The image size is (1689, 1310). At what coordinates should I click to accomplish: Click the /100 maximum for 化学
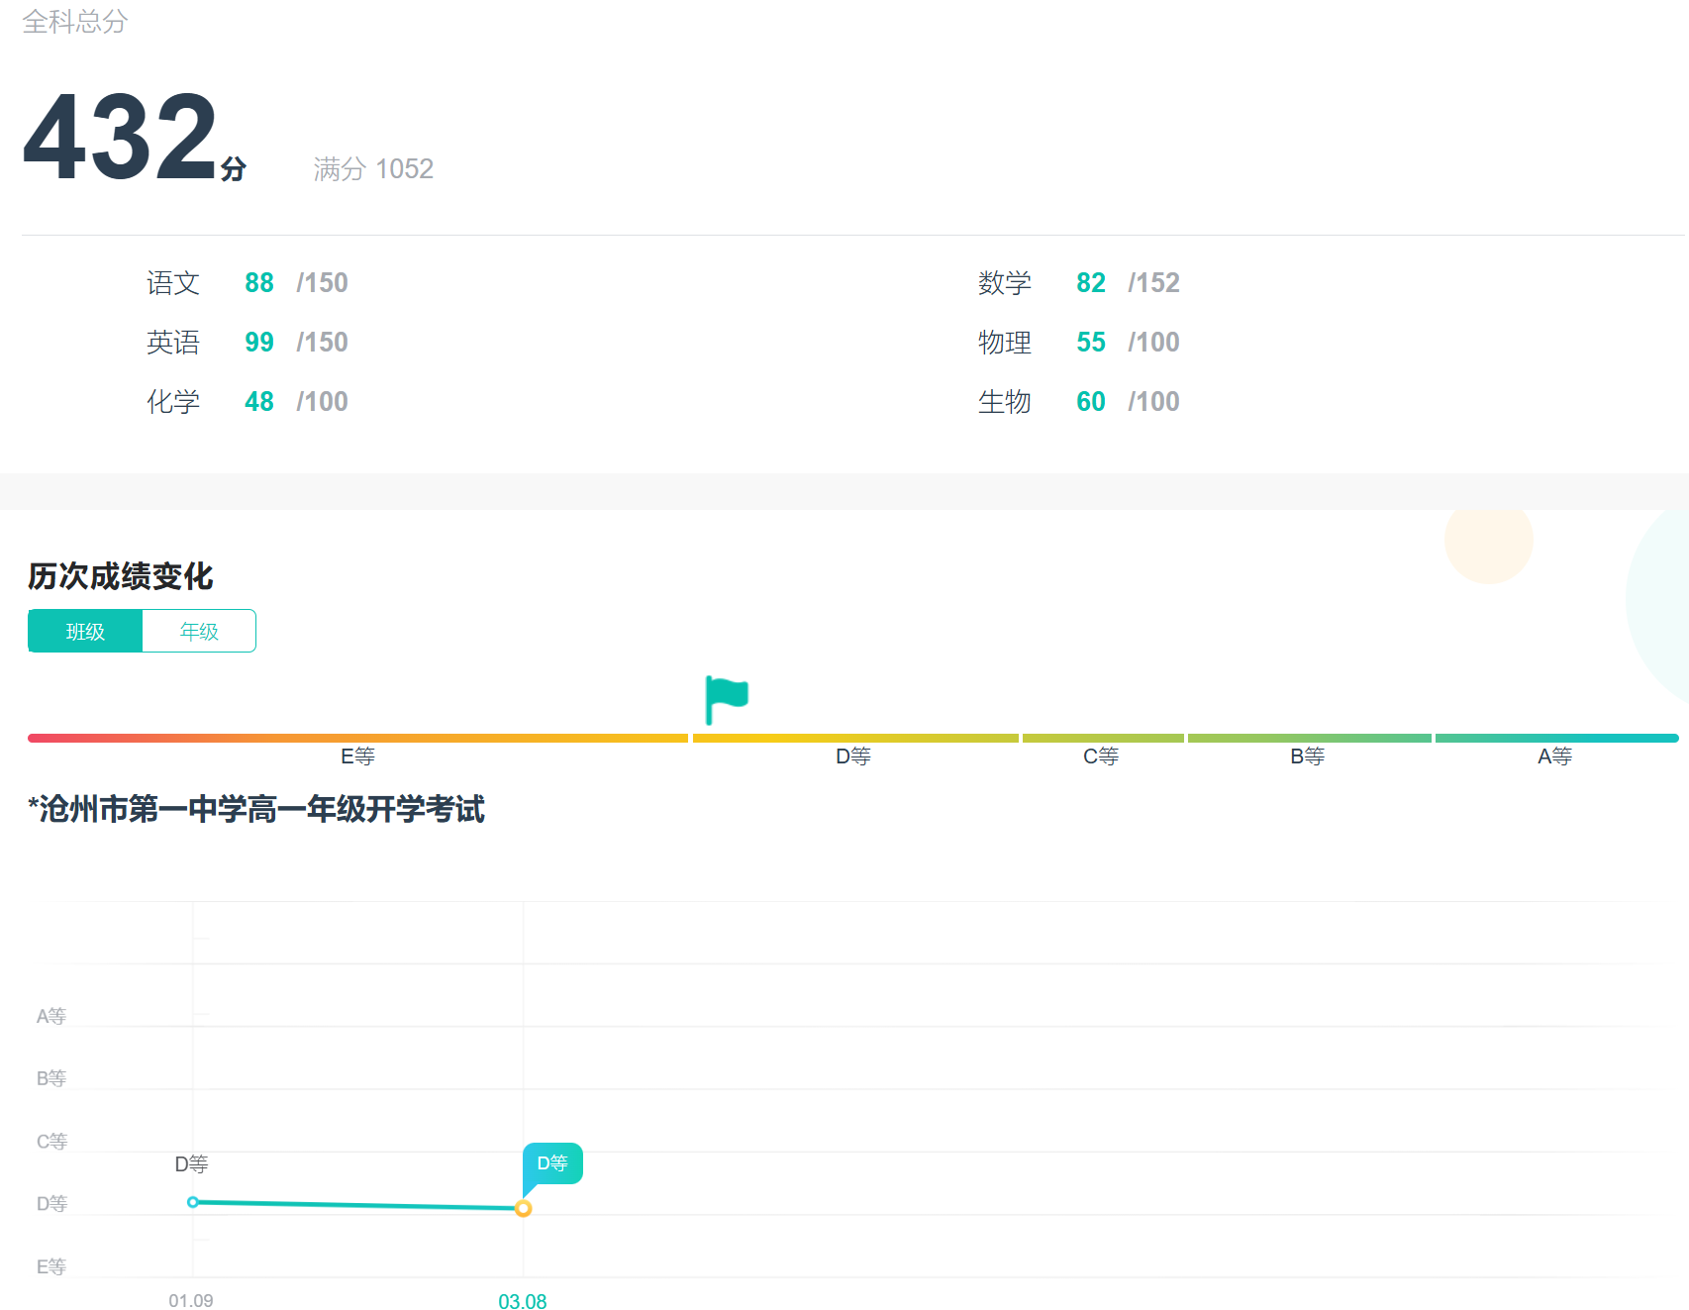click(x=323, y=402)
